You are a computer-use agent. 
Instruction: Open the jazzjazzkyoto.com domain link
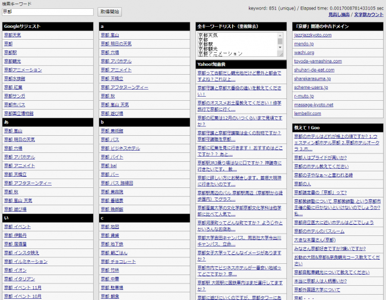[312, 35]
